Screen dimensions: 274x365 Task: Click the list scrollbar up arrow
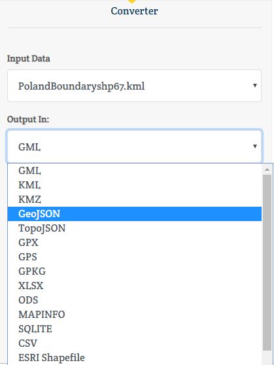point(267,169)
